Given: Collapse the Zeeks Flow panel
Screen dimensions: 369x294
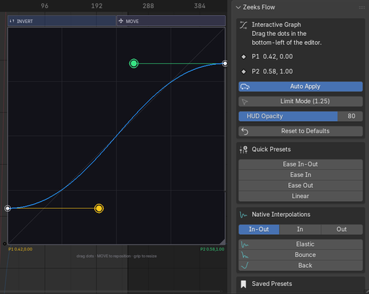Looking at the screenshot, I should 239,7.
